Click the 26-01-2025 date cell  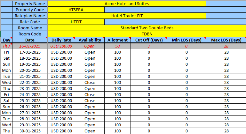[30, 107]
